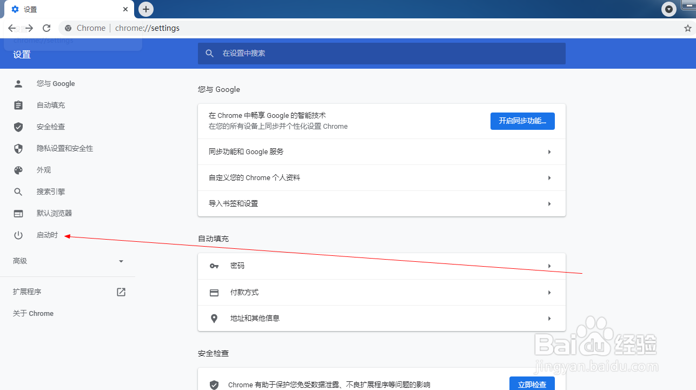Click the magnifier icon for 搜索引擎
Image resolution: width=696 pixels, height=390 pixels.
[x=18, y=192]
